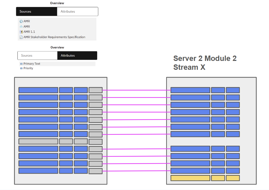Click the Server 2 Module 2 Stream X heading
Viewport: 269px width, 190px height.
tap(205, 63)
